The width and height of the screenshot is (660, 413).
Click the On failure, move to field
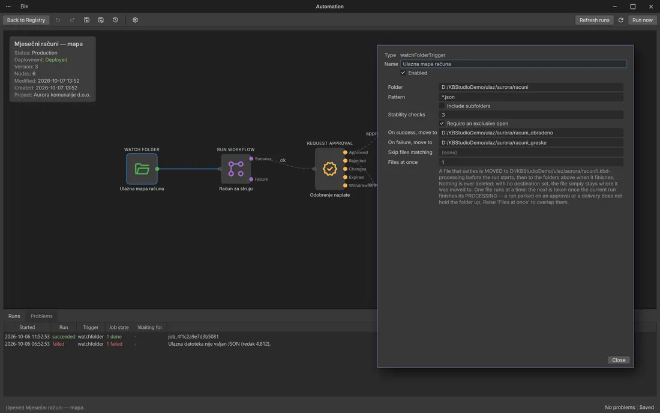pyautogui.click(x=531, y=143)
